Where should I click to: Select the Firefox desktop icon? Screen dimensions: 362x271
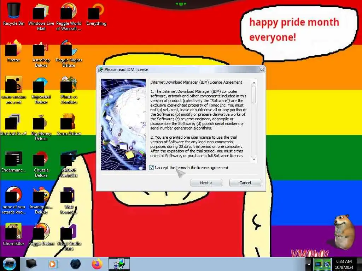(14, 51)
